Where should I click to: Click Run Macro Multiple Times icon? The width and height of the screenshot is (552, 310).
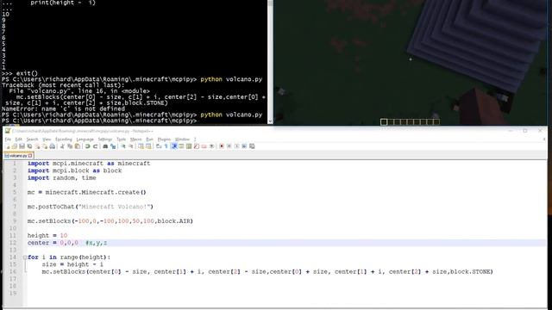244,146
